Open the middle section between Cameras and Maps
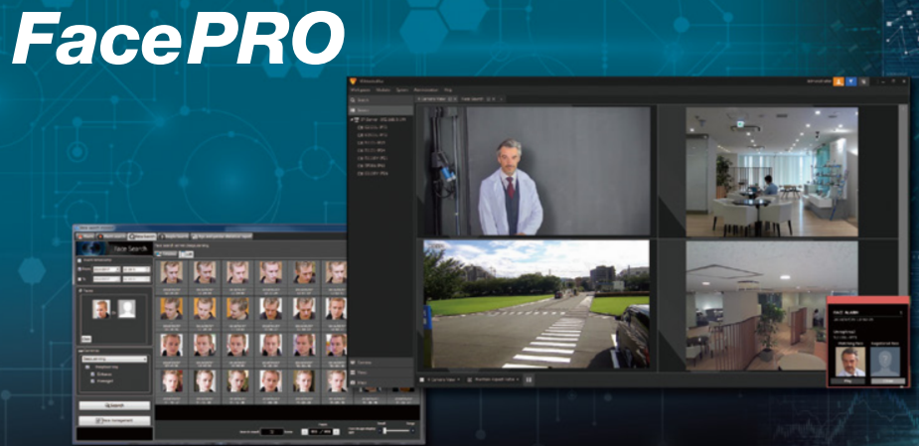919x446 pixels. click(x=382, y=372)
